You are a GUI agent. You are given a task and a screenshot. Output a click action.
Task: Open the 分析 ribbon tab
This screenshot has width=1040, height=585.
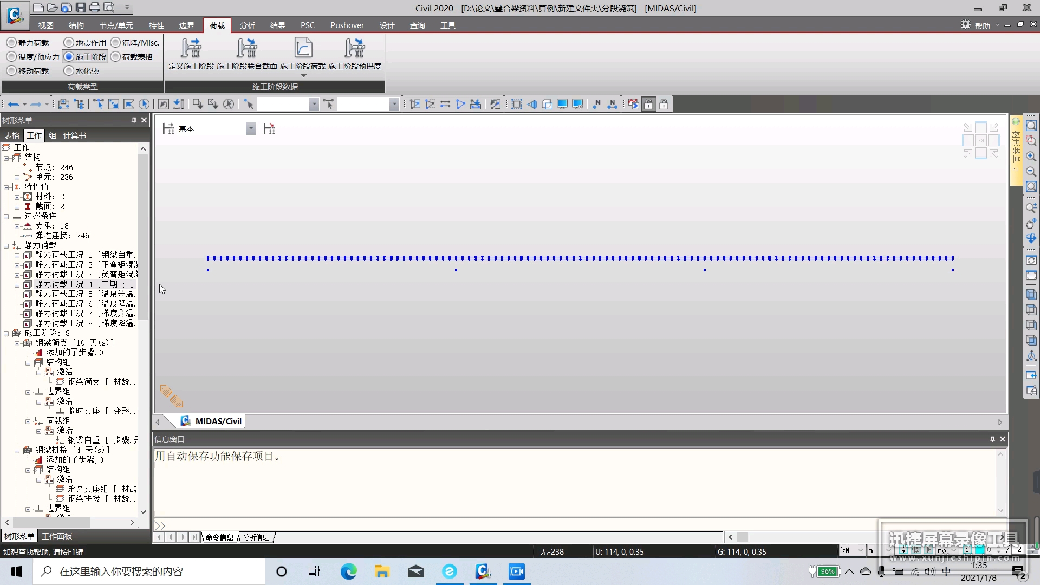[248, 25]
